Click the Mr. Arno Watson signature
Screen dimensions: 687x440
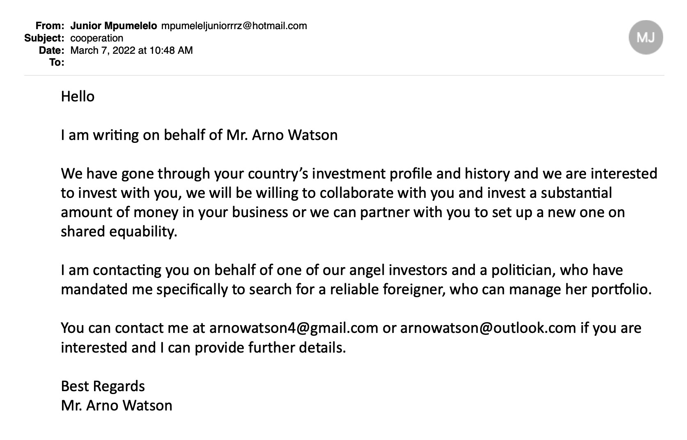pyautogui.click(x=117, y=406)
